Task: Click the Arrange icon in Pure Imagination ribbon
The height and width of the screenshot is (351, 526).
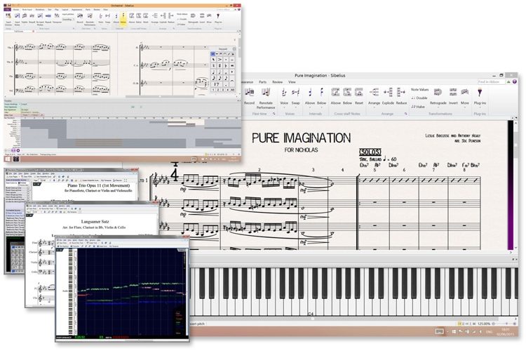Action: click(x=374, y=92)
